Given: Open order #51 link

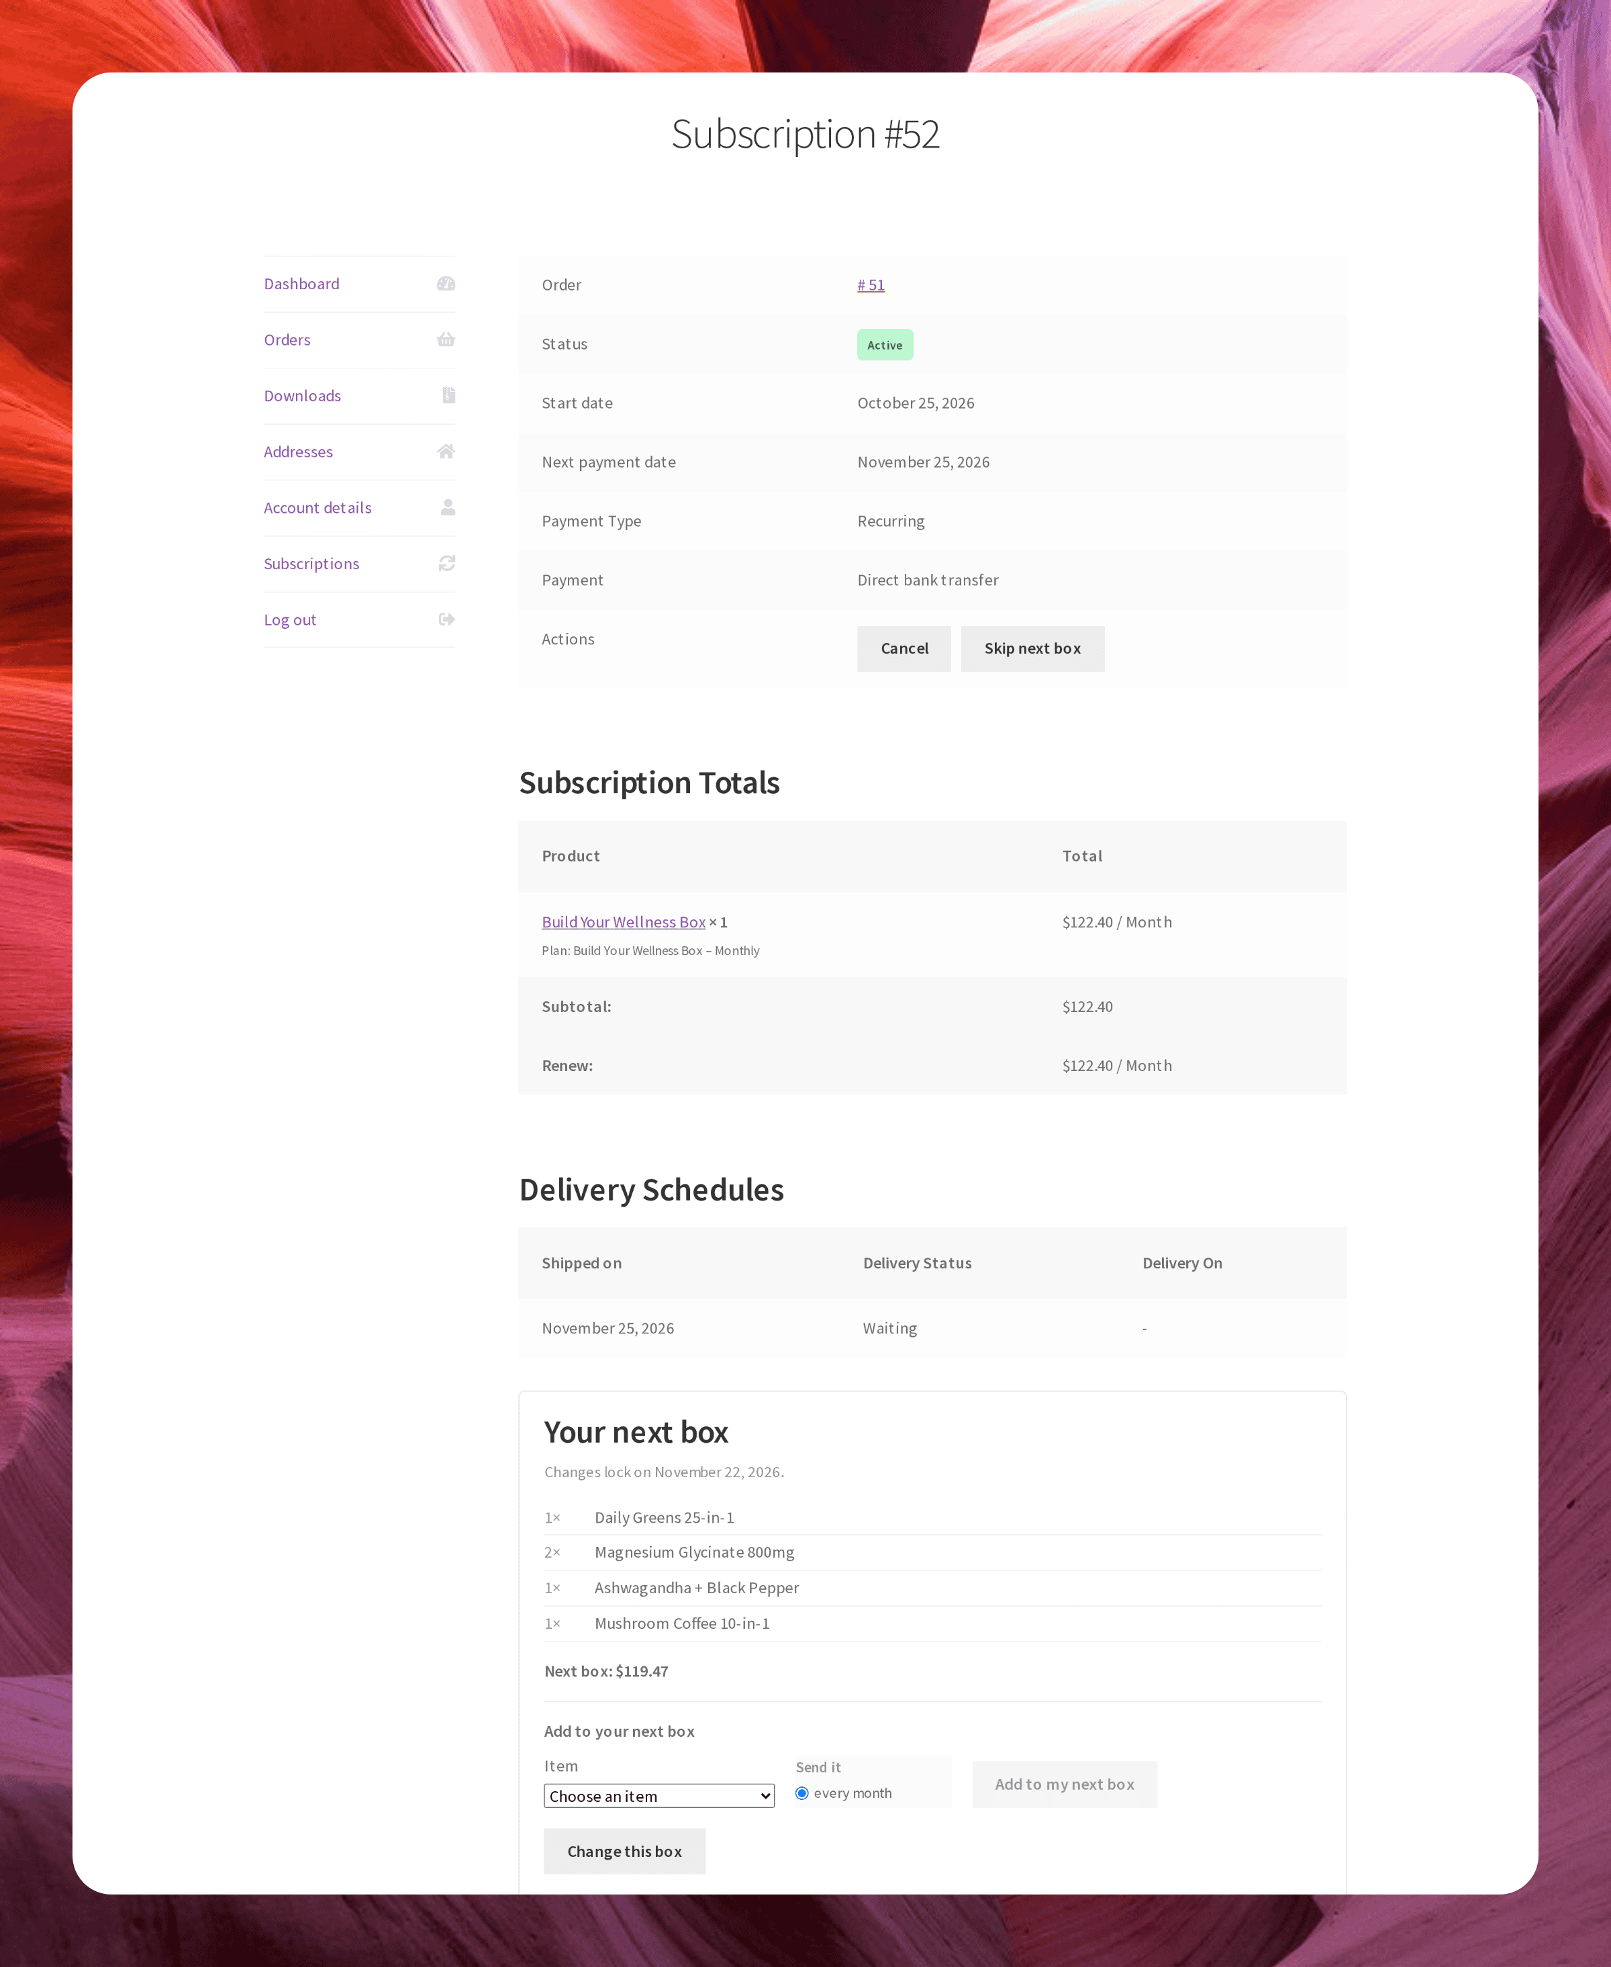Looking at the screenshot, I should (x=871, y=285).
